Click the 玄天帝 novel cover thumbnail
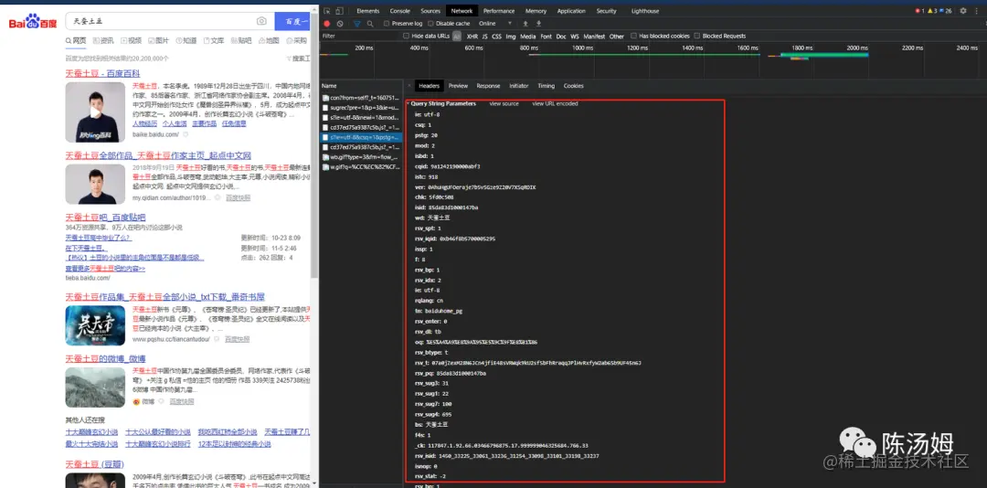This screenshot has height=488, width=987. [95, 325]
